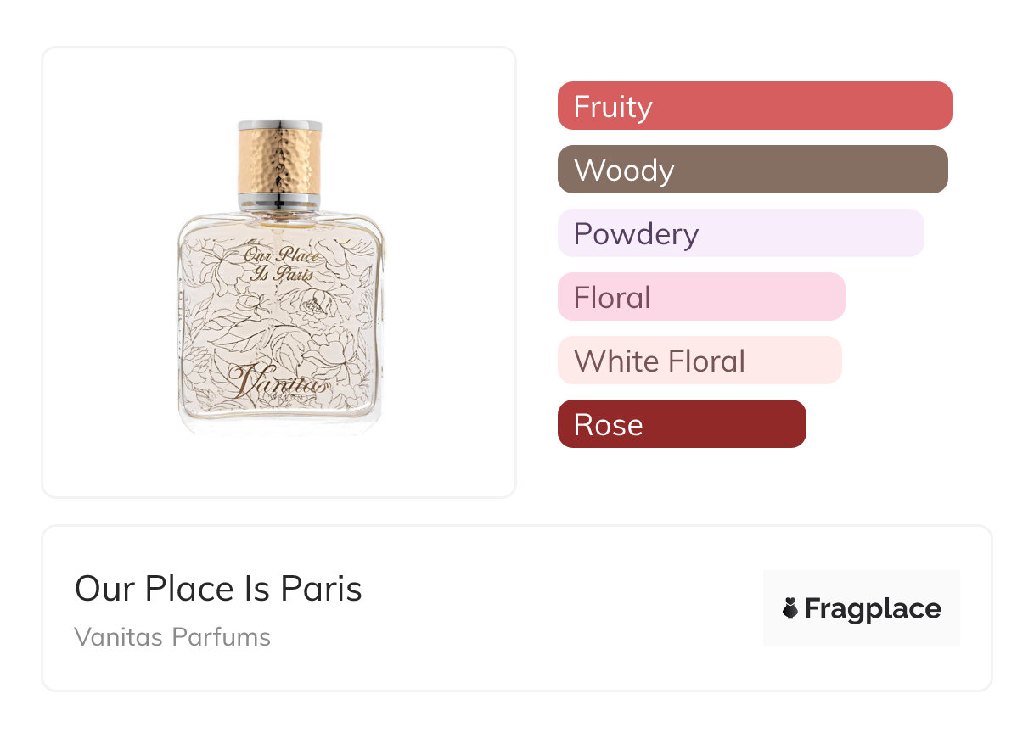
Task: Click the Vanitas script logo on the bottle
Action: [x=278, y=381]
